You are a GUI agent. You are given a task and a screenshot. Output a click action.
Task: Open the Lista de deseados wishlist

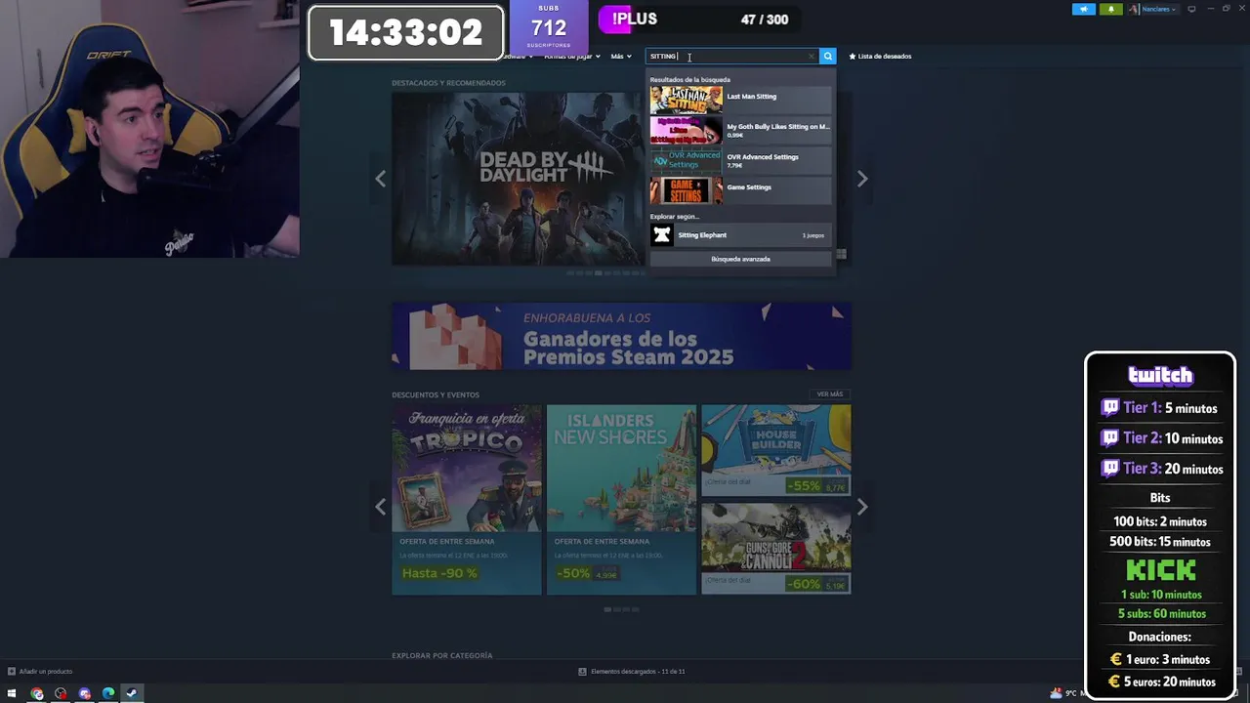[x=880, y=57]
